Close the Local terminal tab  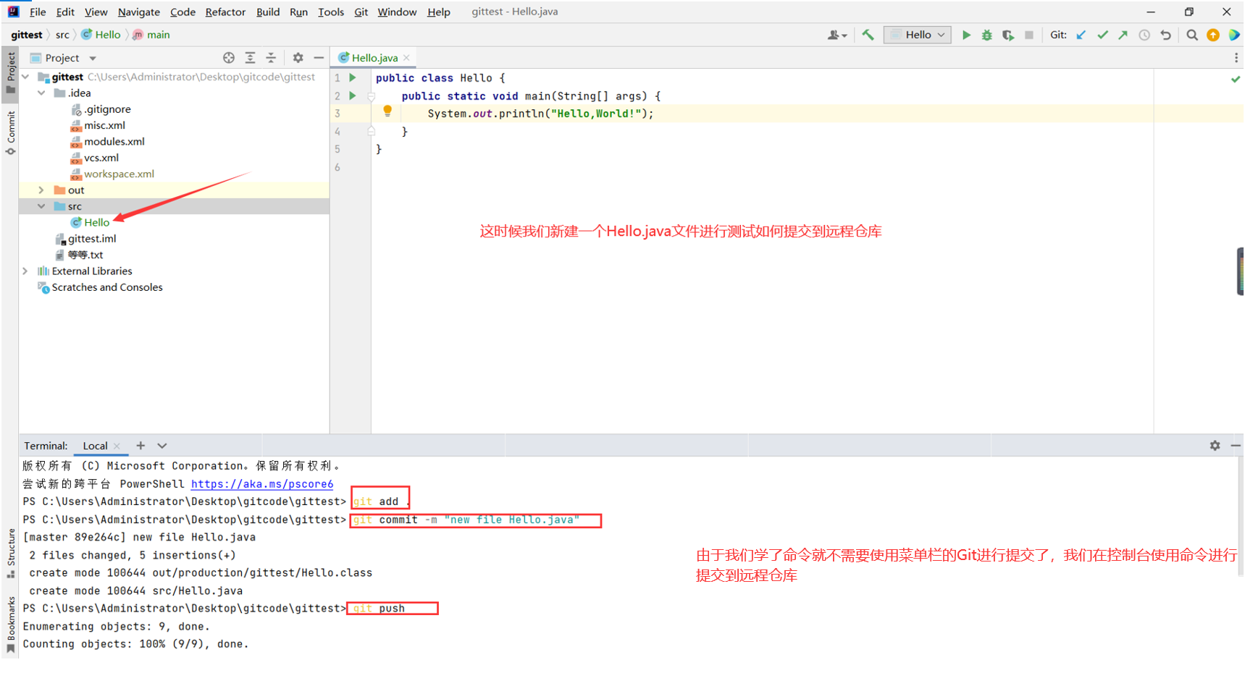(117, 446)
